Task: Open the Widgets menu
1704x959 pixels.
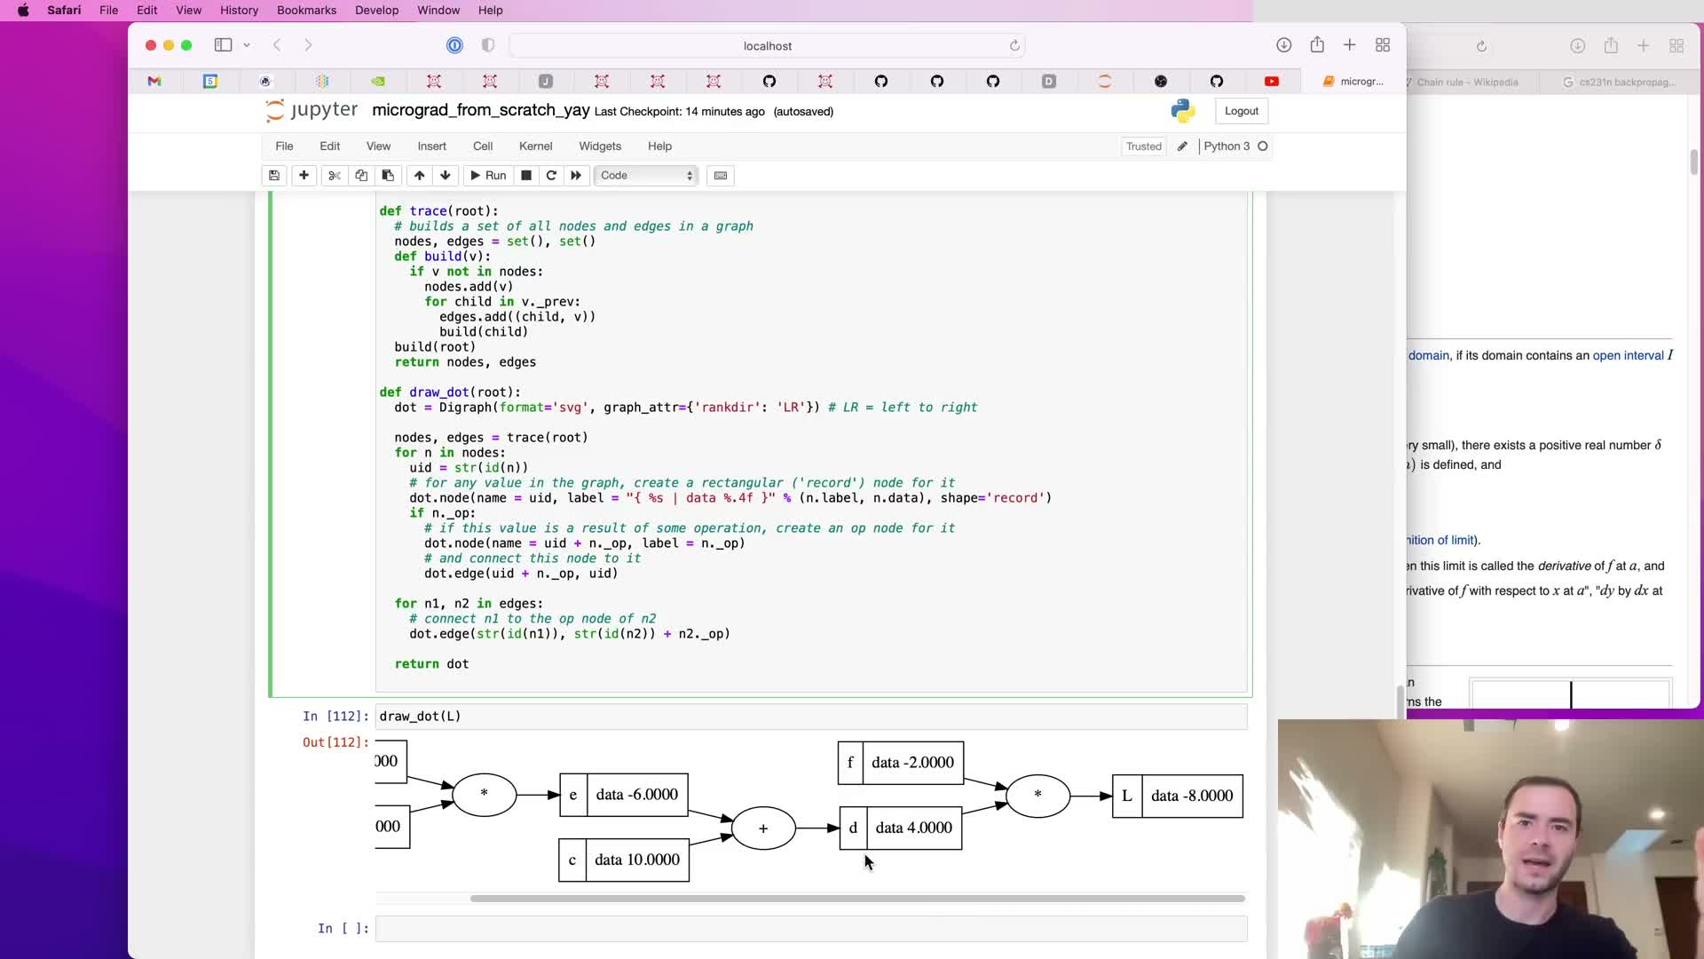Action: point(600,147)
